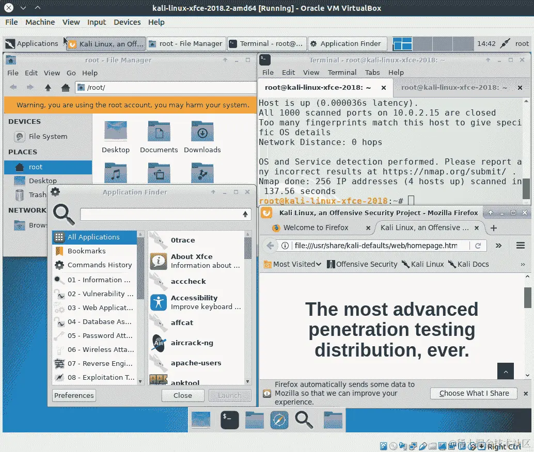Open VirtualBox Devices menu
Viewport: 534px width, 452px height.
coord(127,22)
